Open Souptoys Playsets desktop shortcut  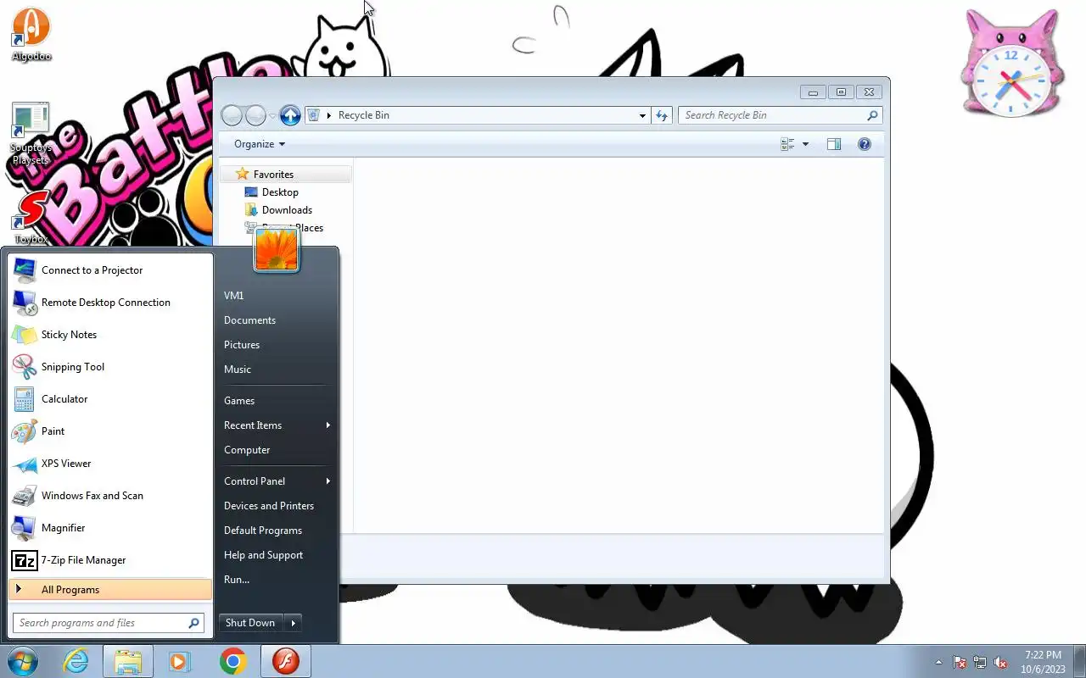[x=31, y=134]
